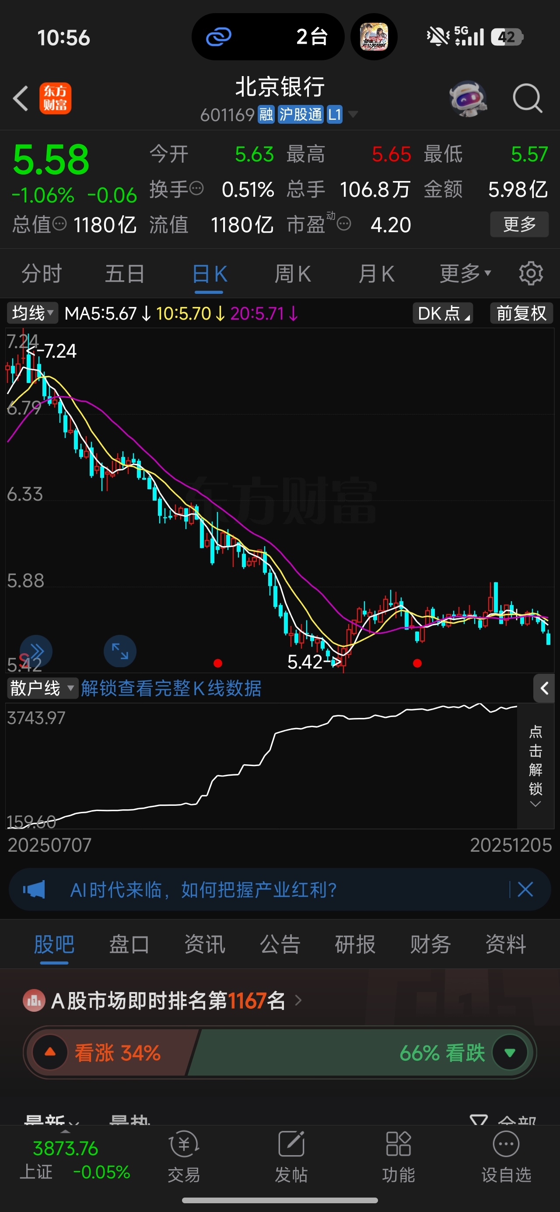The width and height of the screenshot is (560, 1212).
Task: Tap 看涨 34% vote bar
Action: tap(113, 1052)
